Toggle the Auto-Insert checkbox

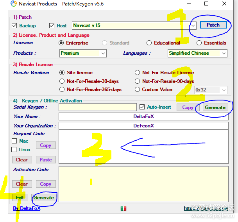[x=142, y=107]
